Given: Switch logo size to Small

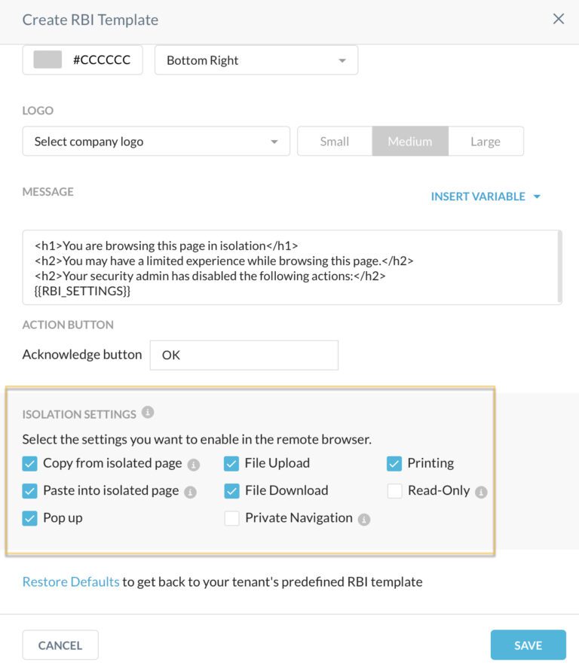Looking at the screenshot, I should 334,141.
